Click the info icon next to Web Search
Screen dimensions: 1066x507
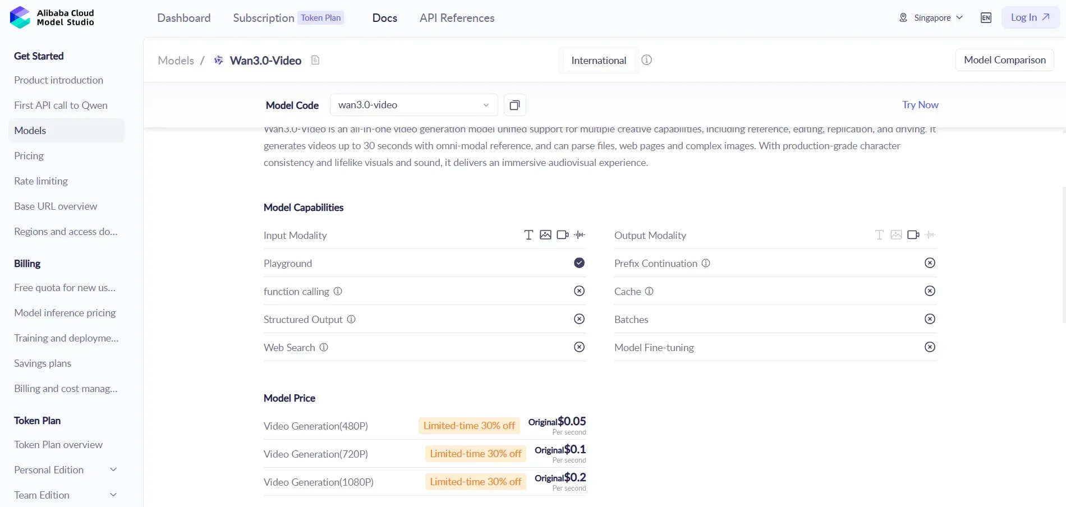coord(324,347)
